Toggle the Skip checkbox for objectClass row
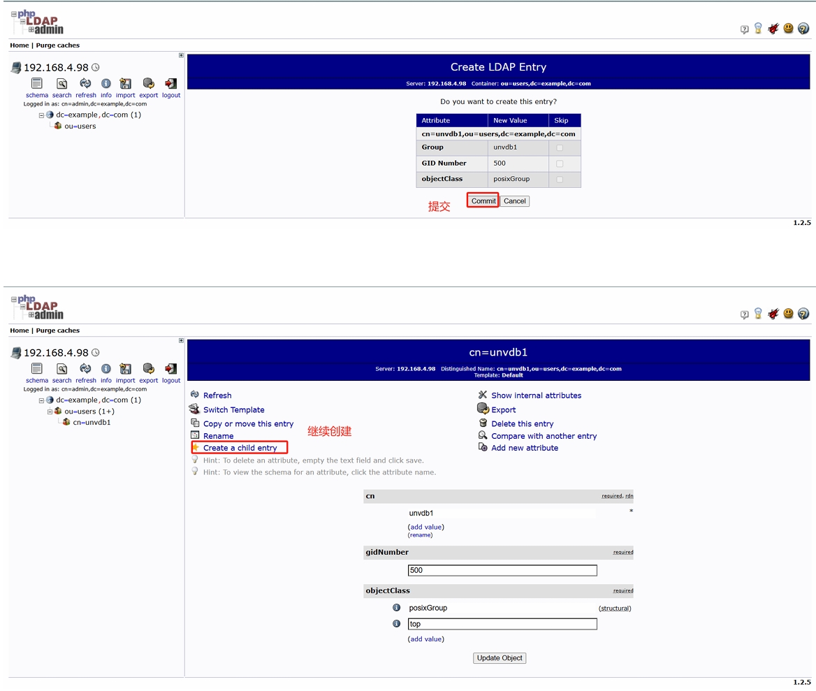 (x=560, y=180)
